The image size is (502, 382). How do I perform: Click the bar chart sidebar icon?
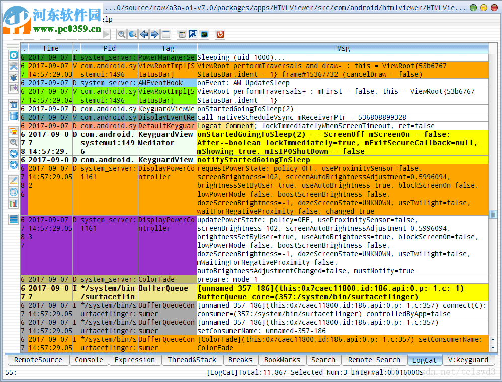tap(14, 203)
